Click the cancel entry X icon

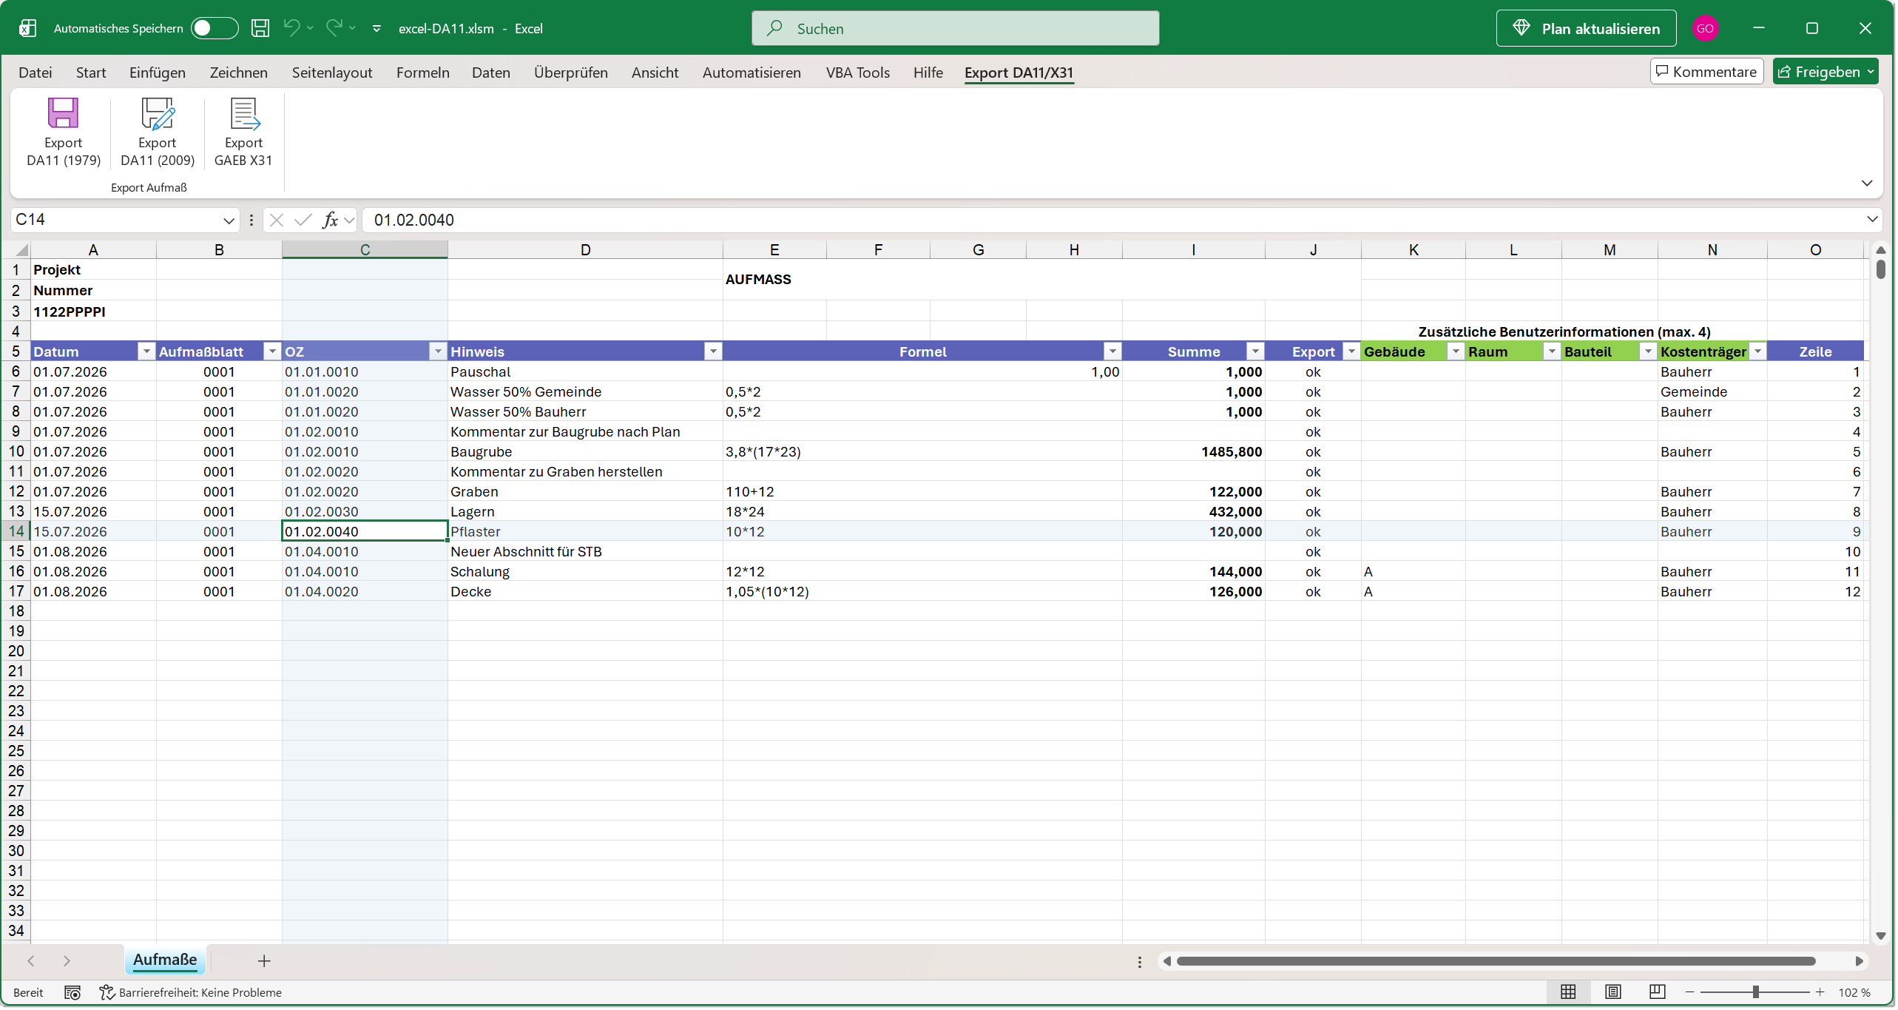click(x=277, y=220)
